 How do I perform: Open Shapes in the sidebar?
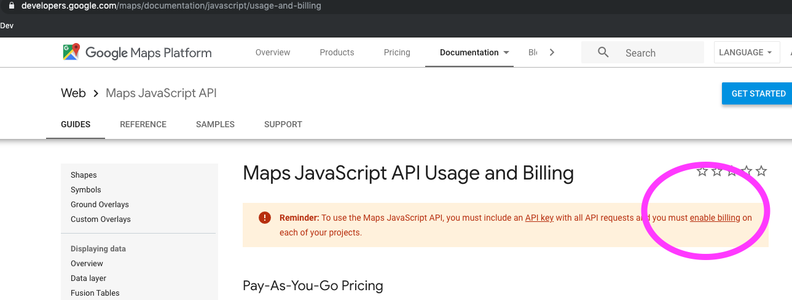[x=84, y=175]
